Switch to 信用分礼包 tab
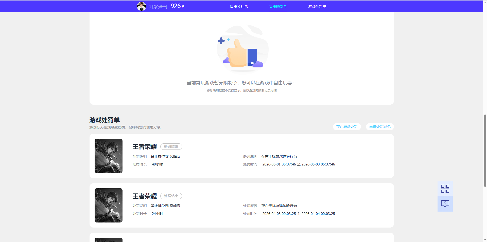The image size is (487, 242). (239, 6)
